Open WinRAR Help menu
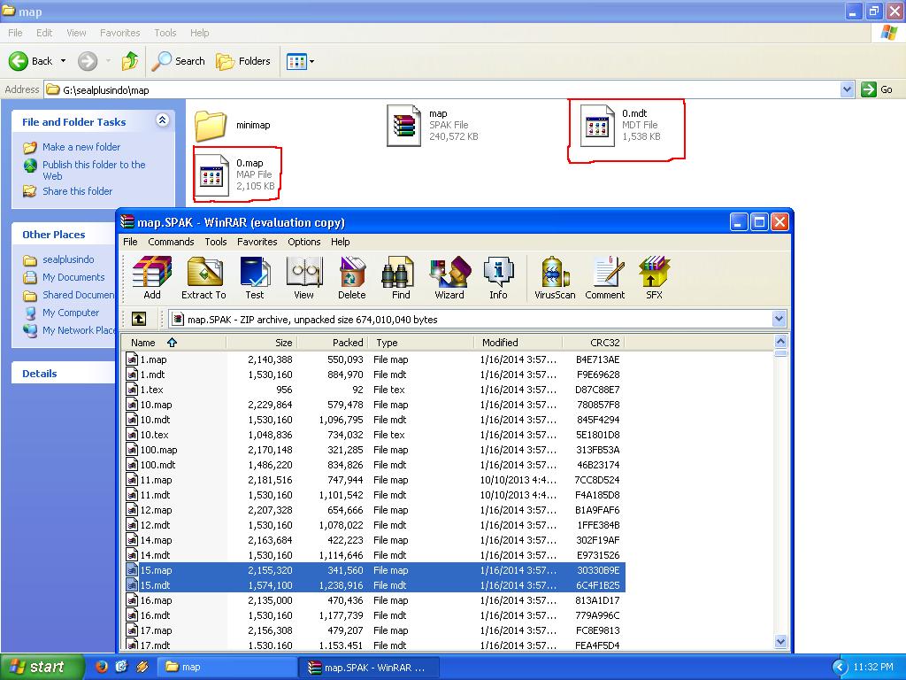 (341, 242)
